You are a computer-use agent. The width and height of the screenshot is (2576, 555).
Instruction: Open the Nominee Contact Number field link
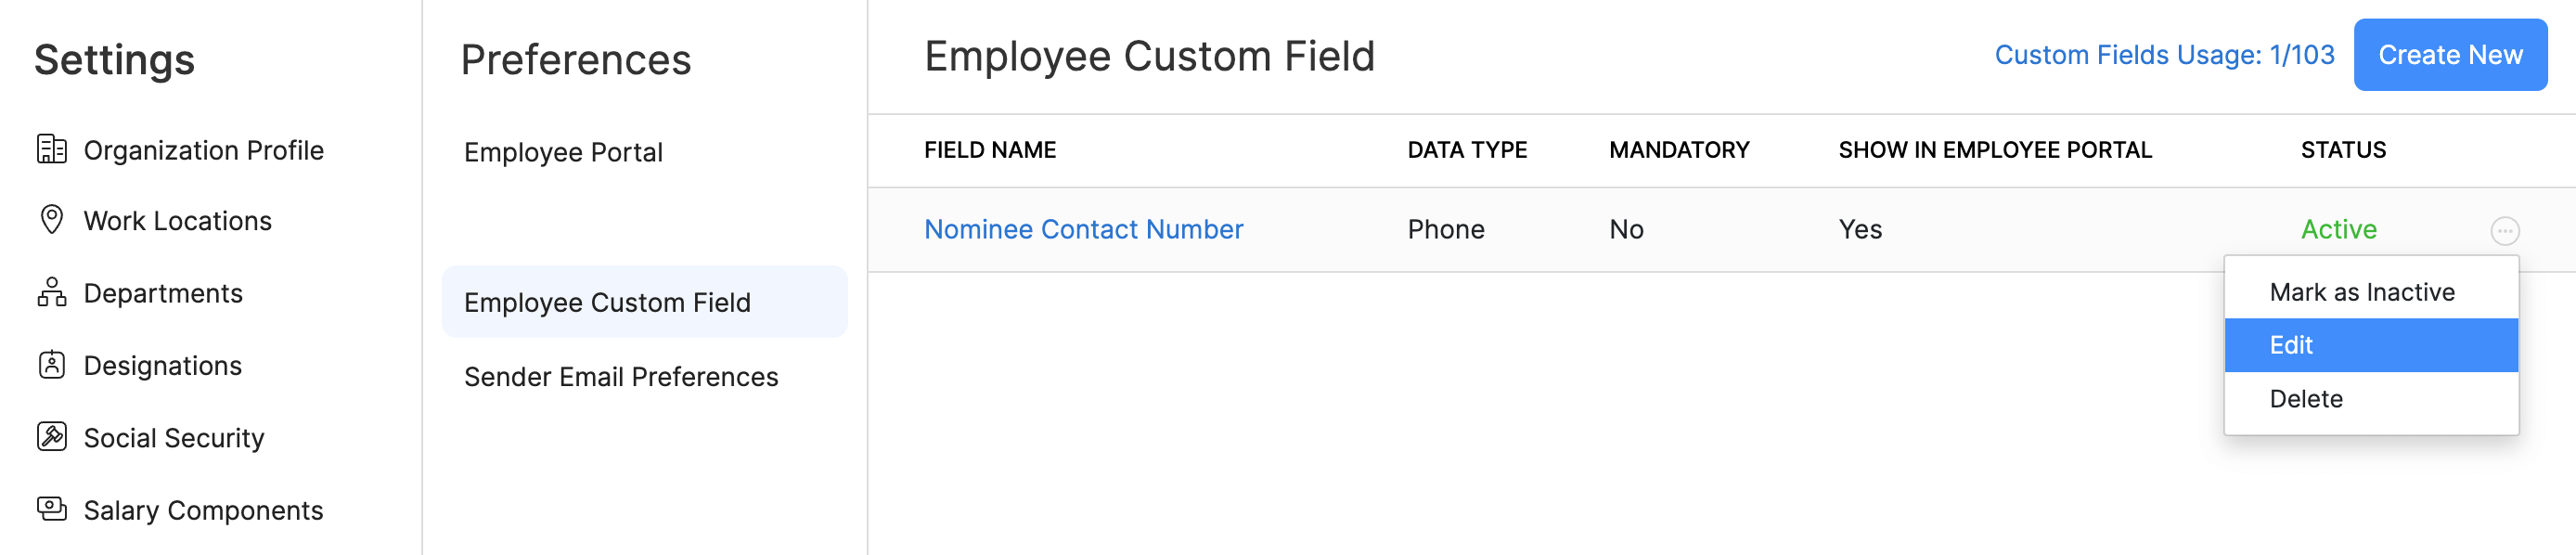[x=1083, y=229]
